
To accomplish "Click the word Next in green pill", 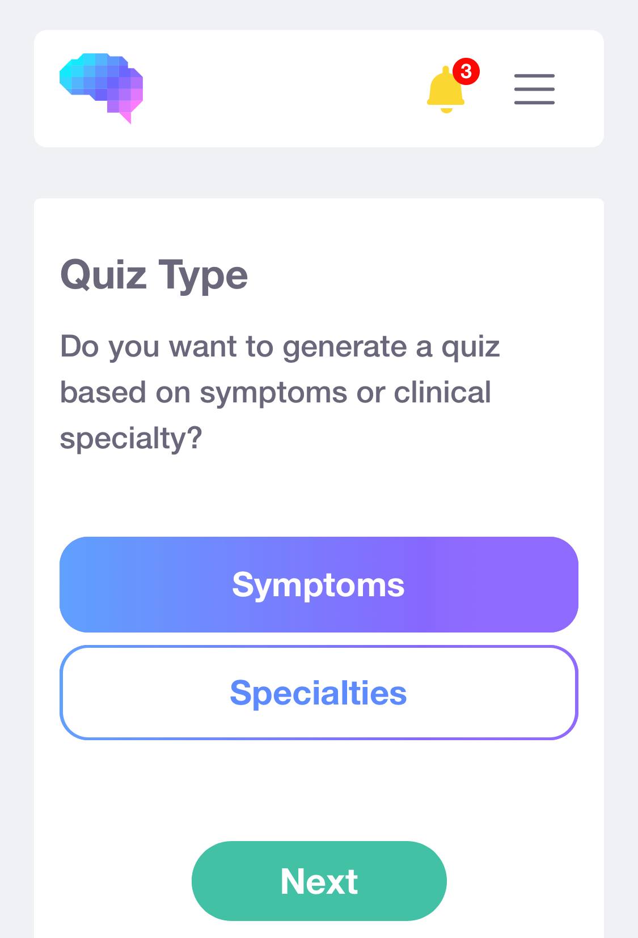I will point(319,881).
